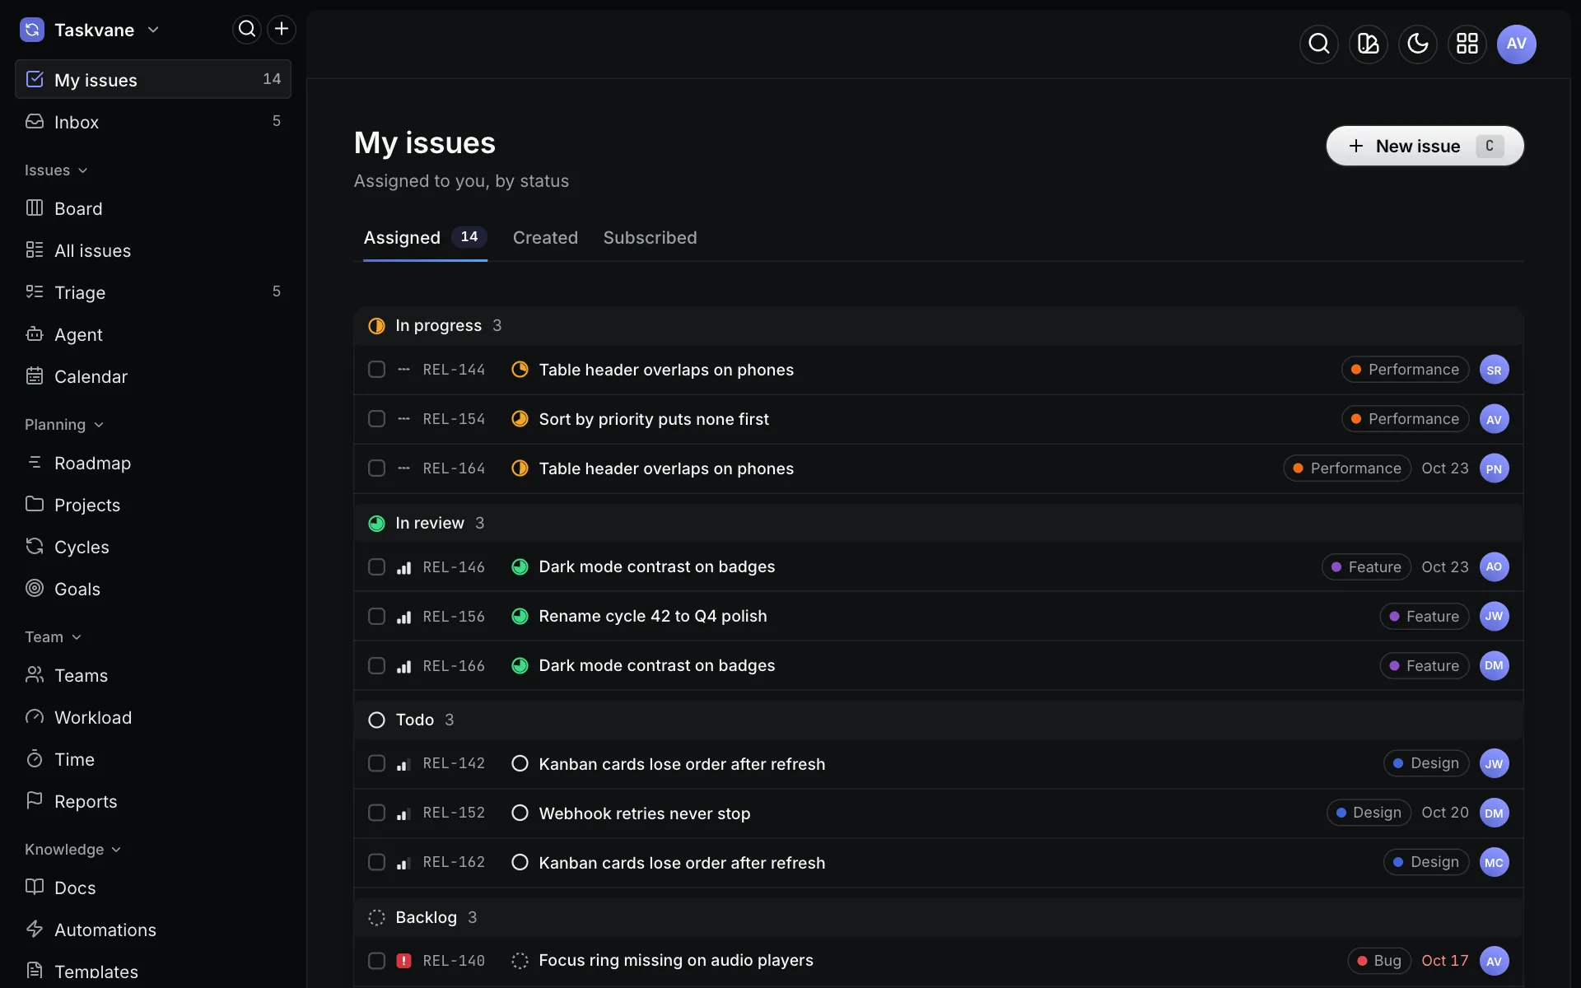Viewport: 1581px width, 988px height.
Task: Collapse the Knowledge sidebar section
Action: pos(73,850)
